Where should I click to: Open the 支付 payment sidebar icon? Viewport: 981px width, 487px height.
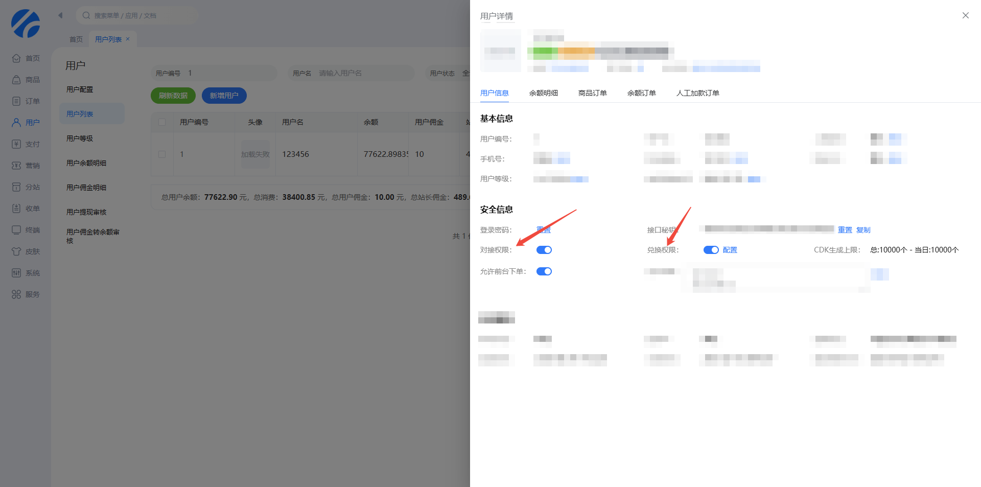(x=16, y=144)
